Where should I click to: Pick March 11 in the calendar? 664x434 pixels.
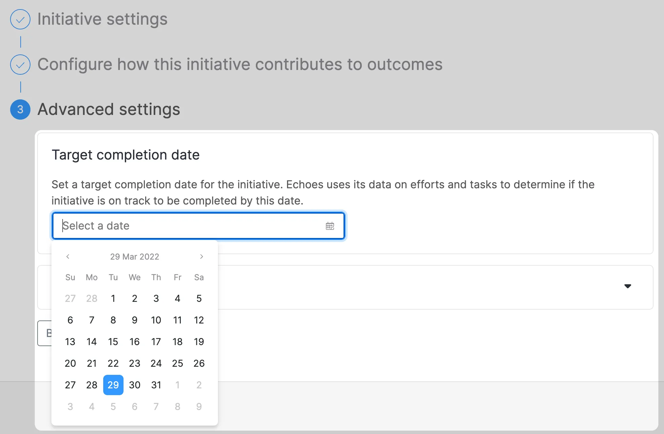177,320
